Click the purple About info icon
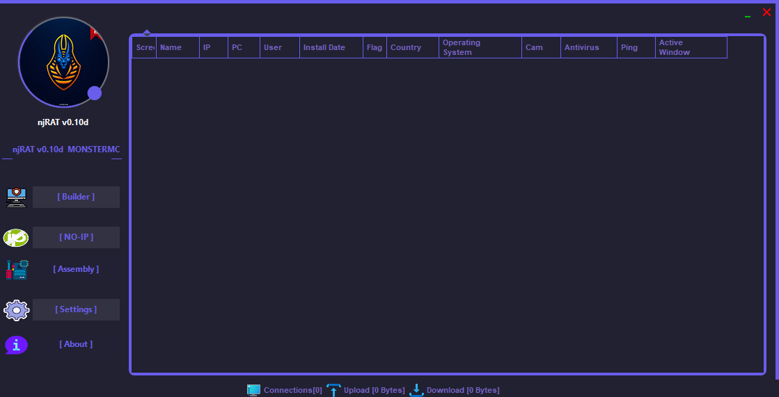This screenshot has width=779, height=397. click(17, 345)
